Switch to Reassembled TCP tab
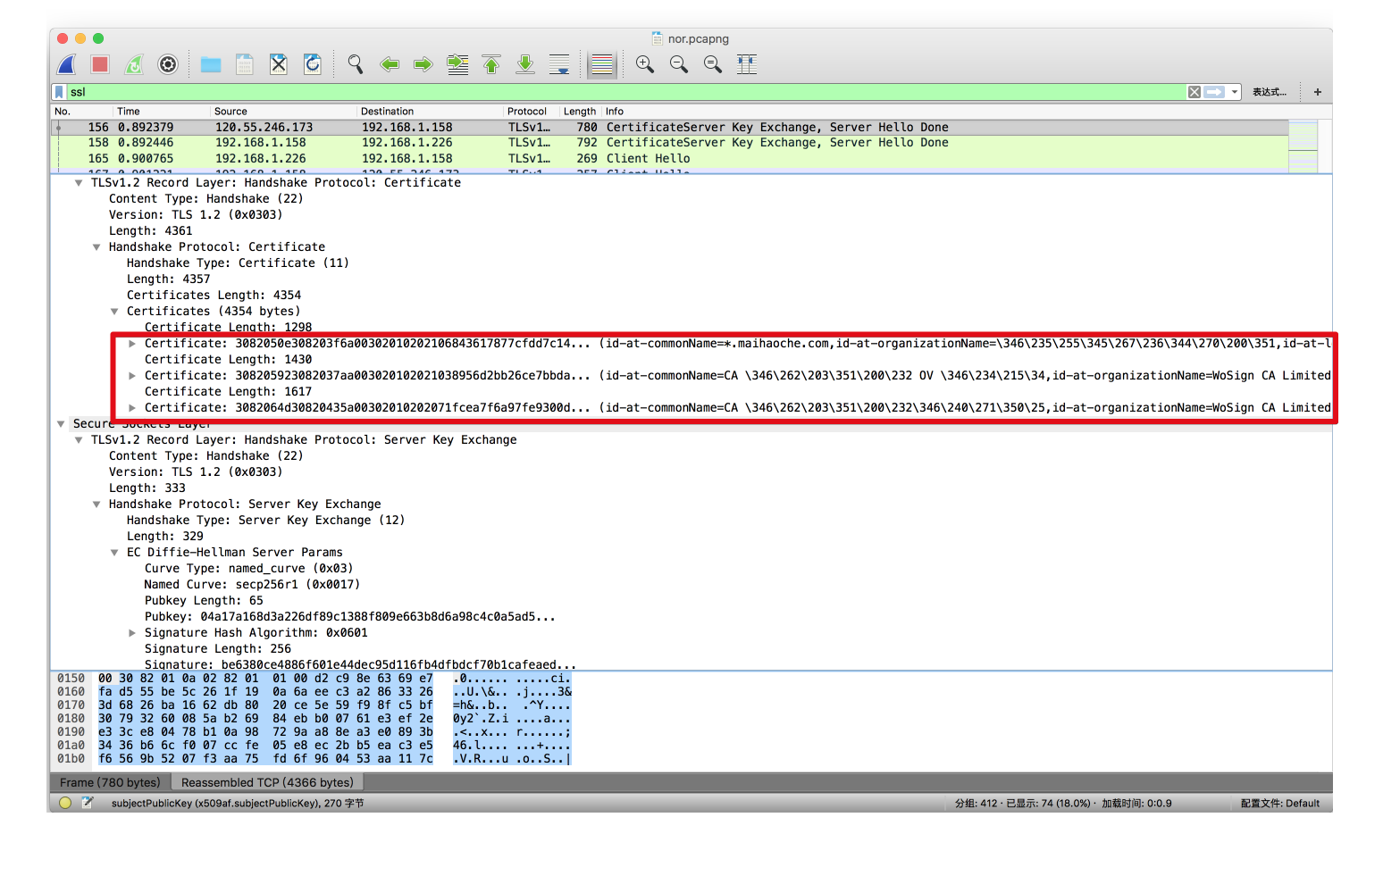The height and width of the screenshot is (884, 1383). (x=267, y=782)
